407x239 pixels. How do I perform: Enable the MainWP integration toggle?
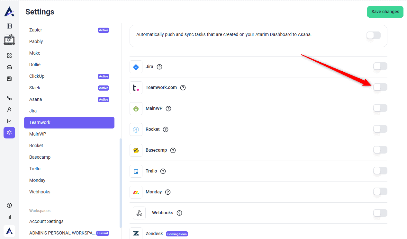pyautogui.click(x=380, y=108)
